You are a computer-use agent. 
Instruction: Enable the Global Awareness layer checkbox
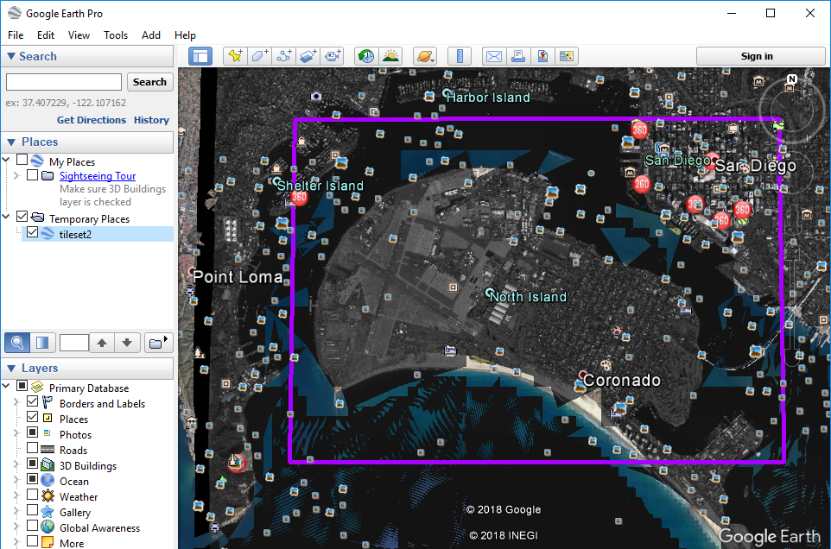[32, 525]
